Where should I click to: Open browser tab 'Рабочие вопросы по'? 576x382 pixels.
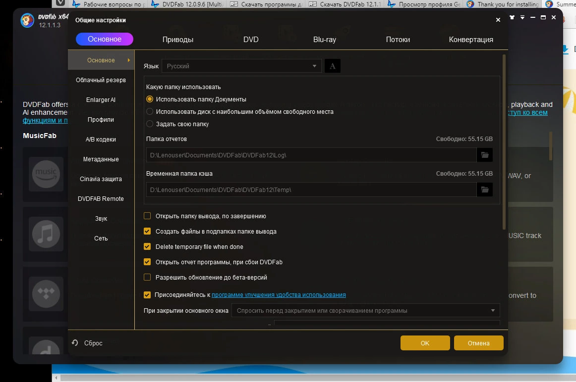110,4
